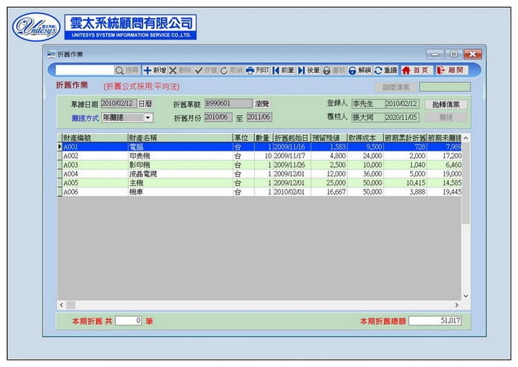The image size is (518, 367).
Task: Open the 攤提方式 dropdown showing 年攤提
Action: tap(148, 117)
